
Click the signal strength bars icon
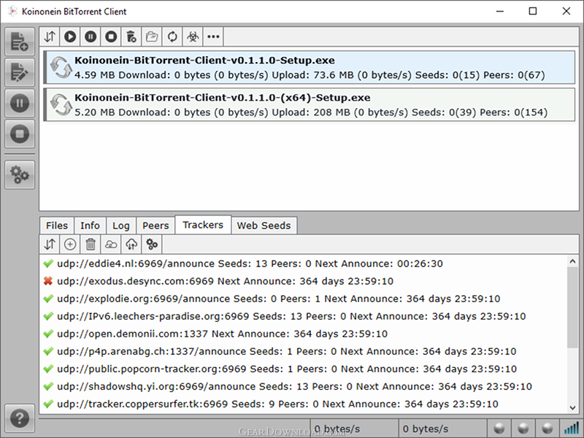tap(572, 429)
